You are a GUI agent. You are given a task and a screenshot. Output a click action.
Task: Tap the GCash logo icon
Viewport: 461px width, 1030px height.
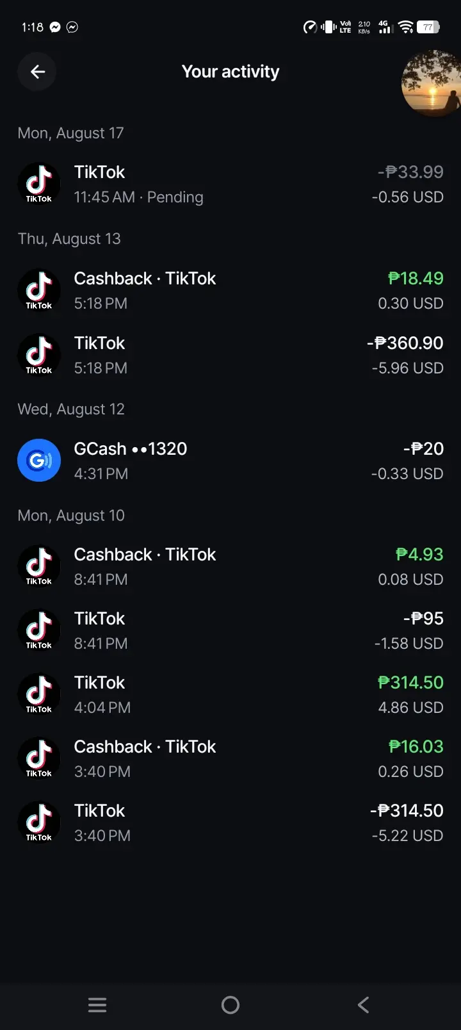[39, 460]
